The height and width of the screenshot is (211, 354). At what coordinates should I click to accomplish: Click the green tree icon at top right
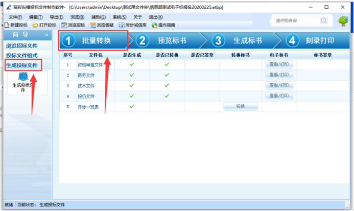point(343,21)
